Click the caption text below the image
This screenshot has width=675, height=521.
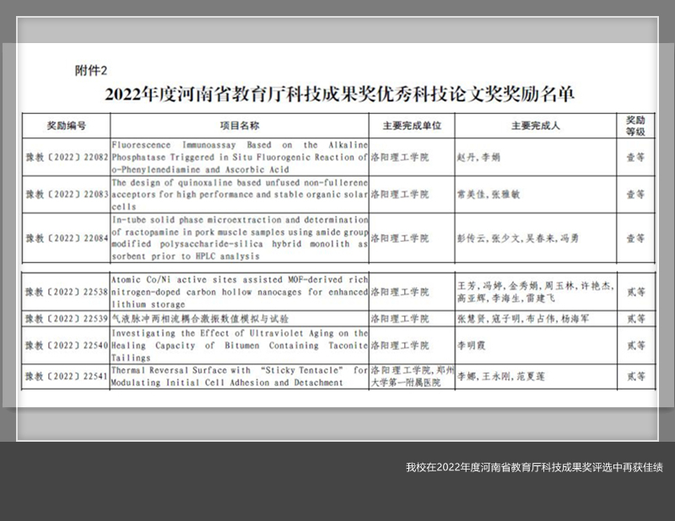pos(533,467)
